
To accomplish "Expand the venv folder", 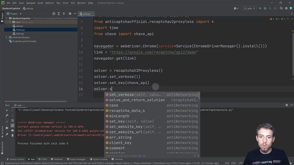I will (x=10, y=22).
